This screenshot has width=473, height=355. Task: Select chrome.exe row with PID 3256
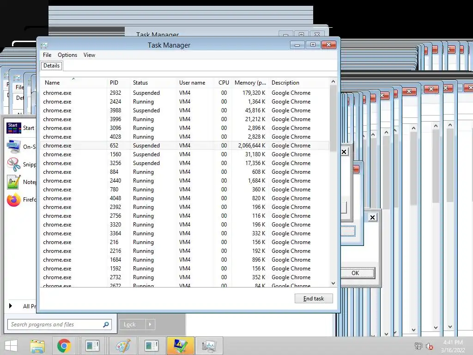[x=185, y=163]
